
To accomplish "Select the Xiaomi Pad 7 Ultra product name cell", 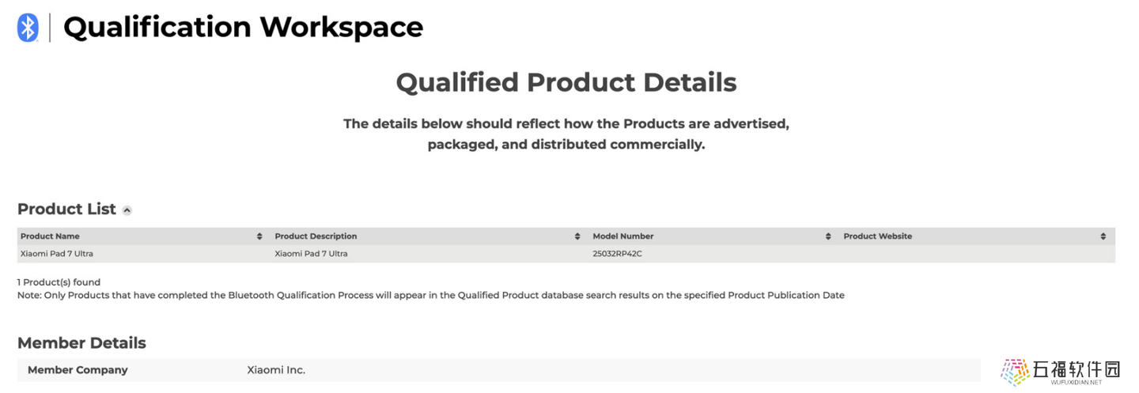I will pyautogui.click(x=57, y=254).
